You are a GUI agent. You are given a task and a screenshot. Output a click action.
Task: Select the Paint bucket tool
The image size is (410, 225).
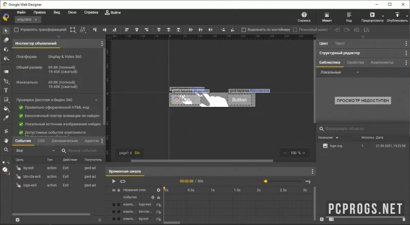pos(6,109)
